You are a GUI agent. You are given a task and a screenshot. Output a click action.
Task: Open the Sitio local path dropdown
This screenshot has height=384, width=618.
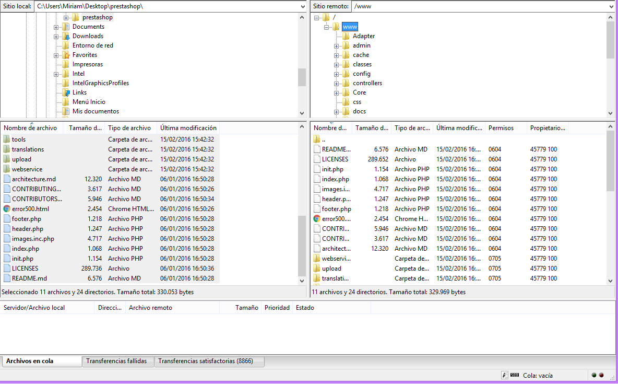303,6
